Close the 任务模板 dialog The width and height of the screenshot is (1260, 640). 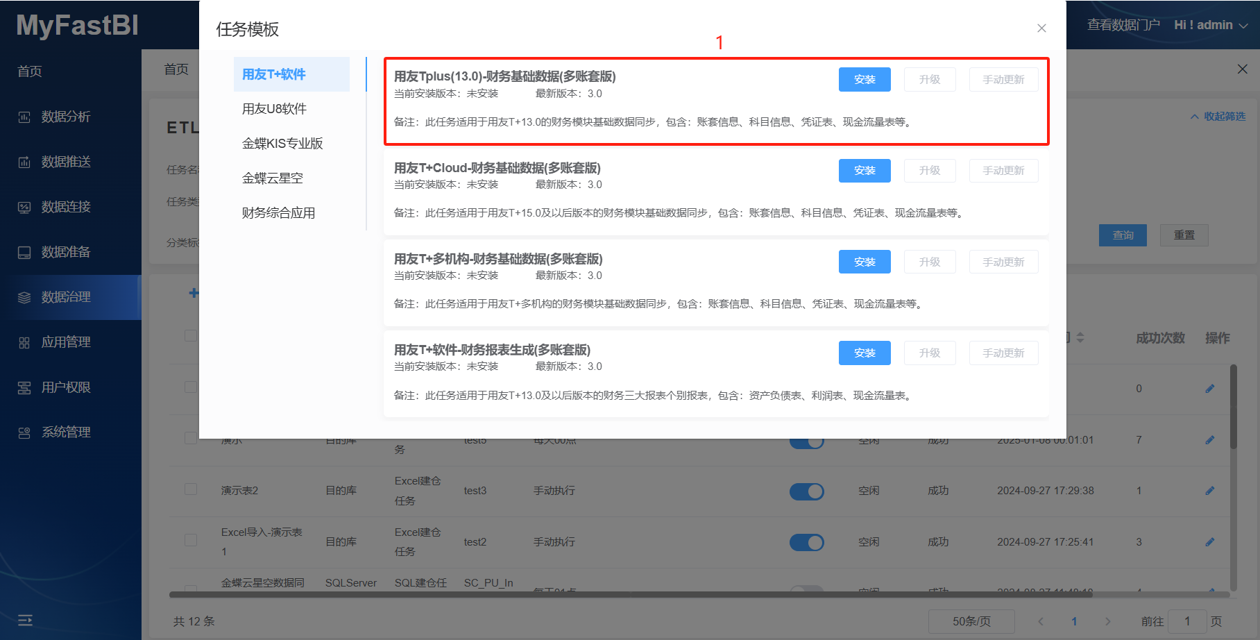pos(1041,28)
